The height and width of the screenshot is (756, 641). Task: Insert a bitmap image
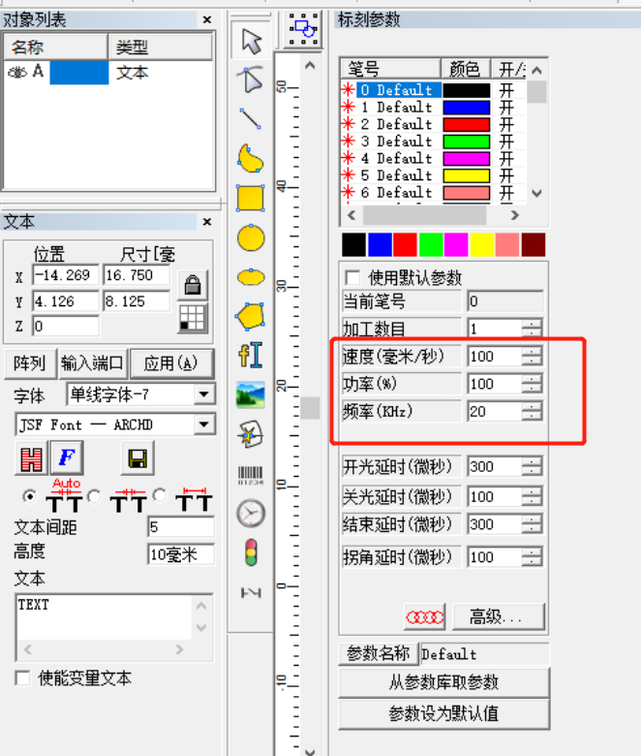(x=251, y=394)
